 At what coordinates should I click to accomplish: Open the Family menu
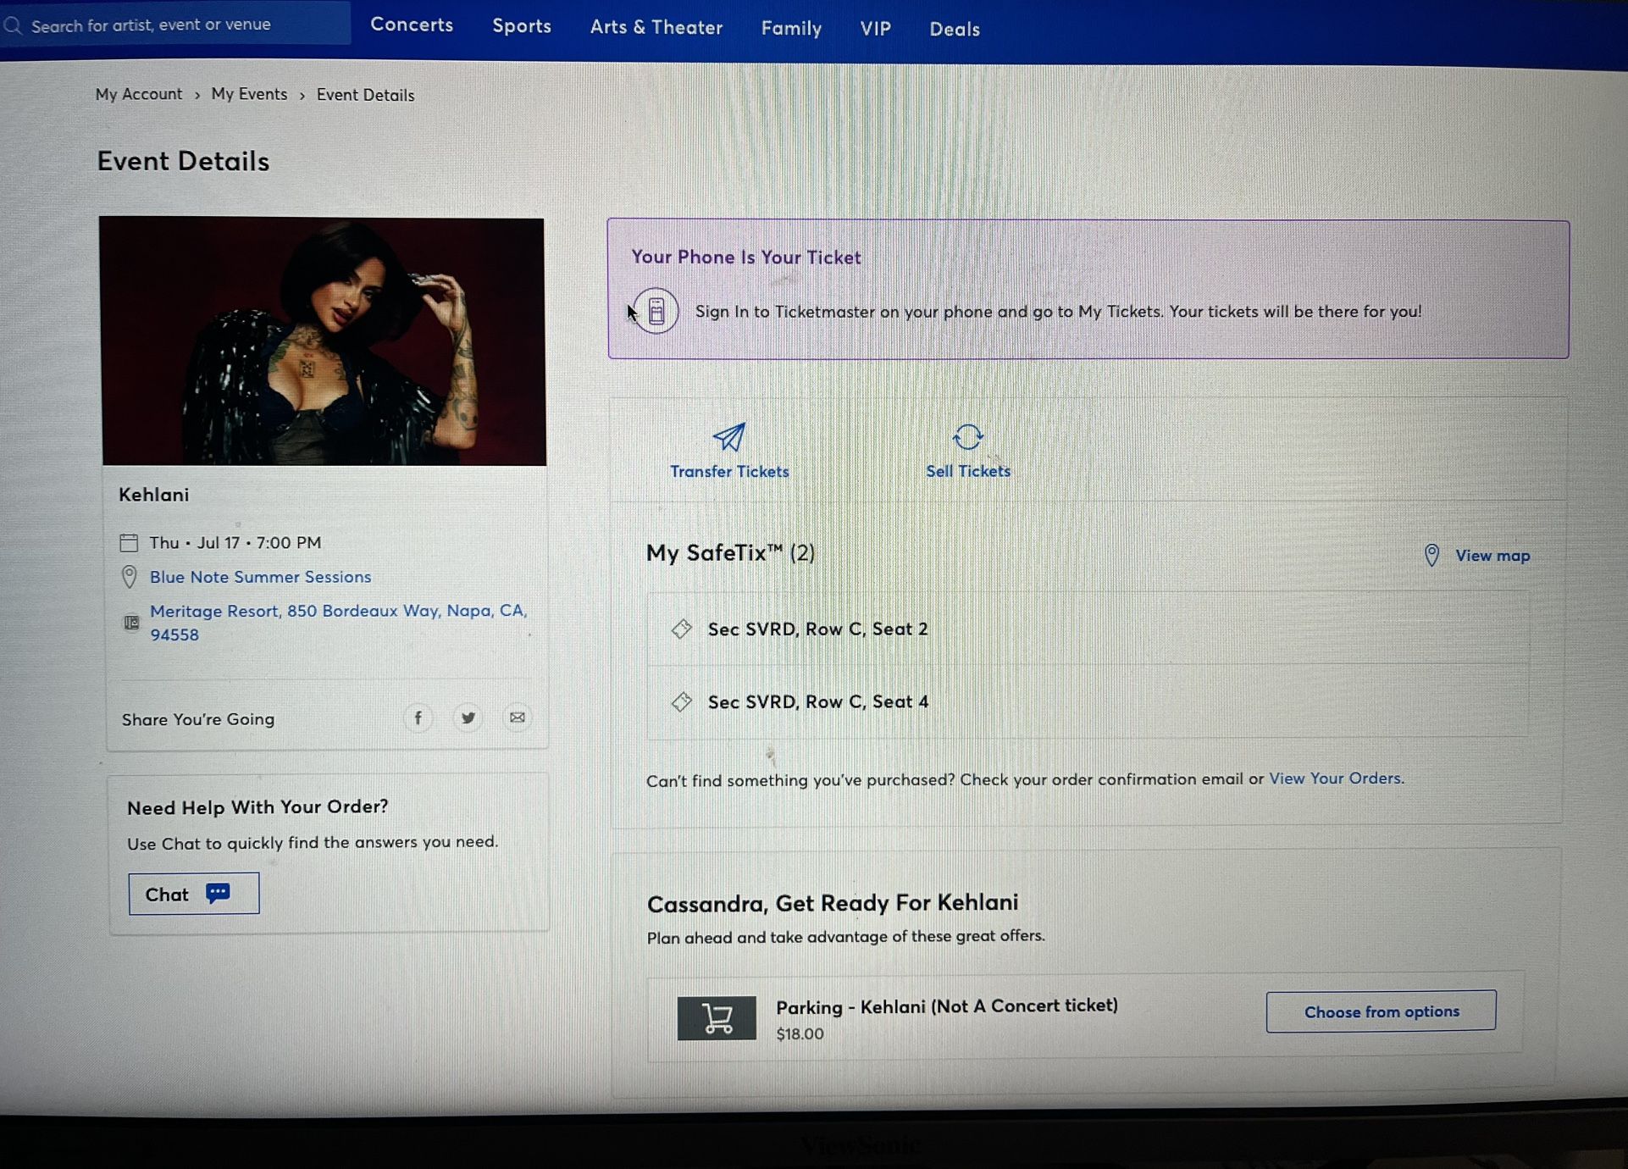point(791,28)
